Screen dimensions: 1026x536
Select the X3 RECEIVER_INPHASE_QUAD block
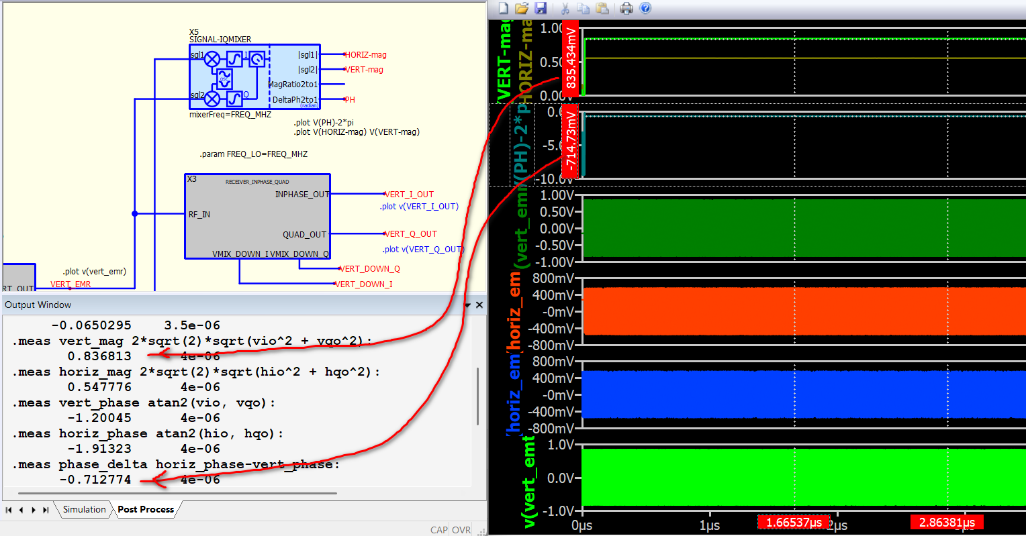click(x=257, y=216)
